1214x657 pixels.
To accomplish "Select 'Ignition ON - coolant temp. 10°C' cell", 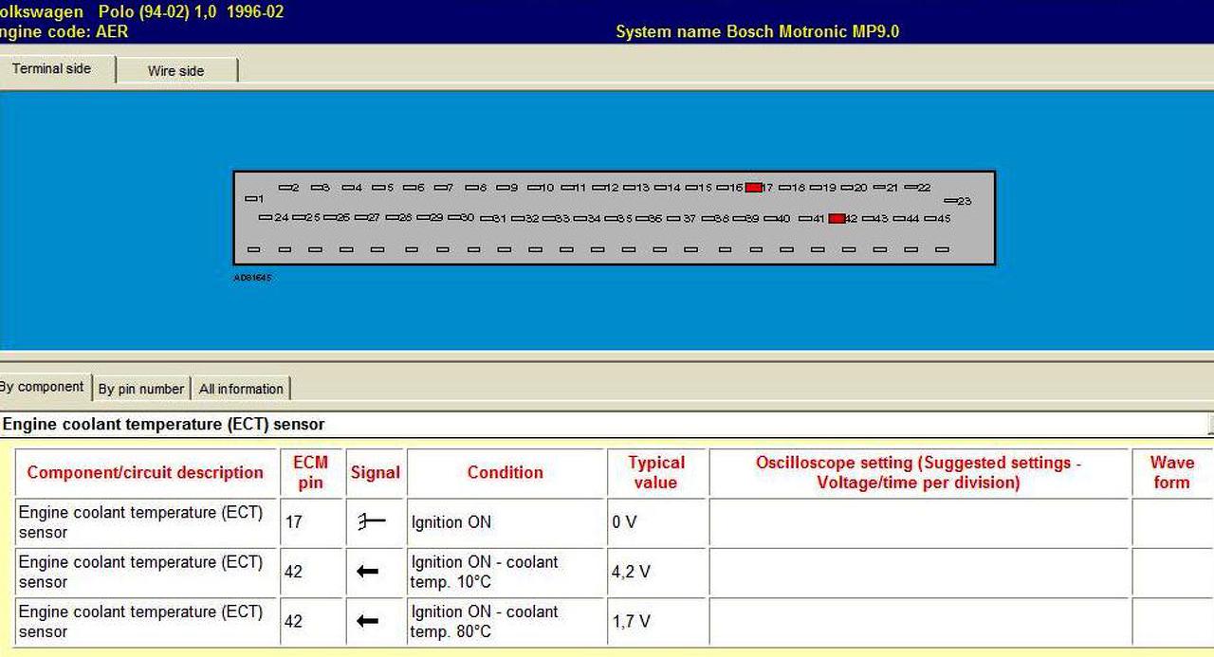I will coord(506,572).
